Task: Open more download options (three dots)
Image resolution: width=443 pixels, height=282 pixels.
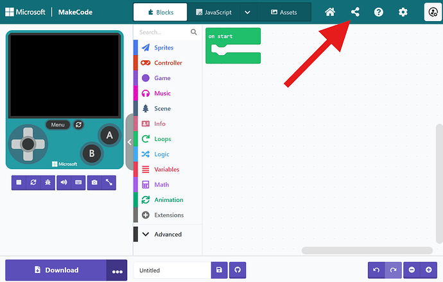Action: click(x=117, y=270)
